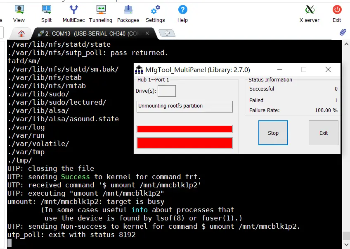This screenshot has height=249, width=350.
Task: Click the 'Failed' status label
Action: pyautogui.click(x=256, y=100)
